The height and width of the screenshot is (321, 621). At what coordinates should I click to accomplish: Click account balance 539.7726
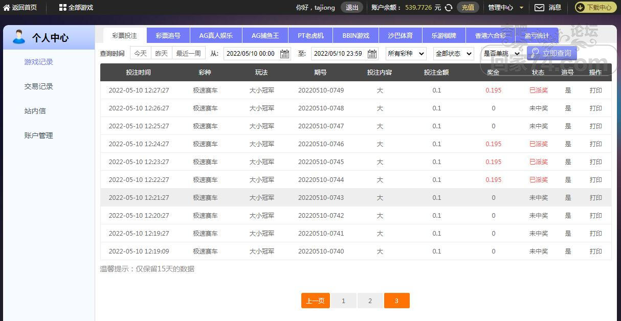(x=418, y=8)
